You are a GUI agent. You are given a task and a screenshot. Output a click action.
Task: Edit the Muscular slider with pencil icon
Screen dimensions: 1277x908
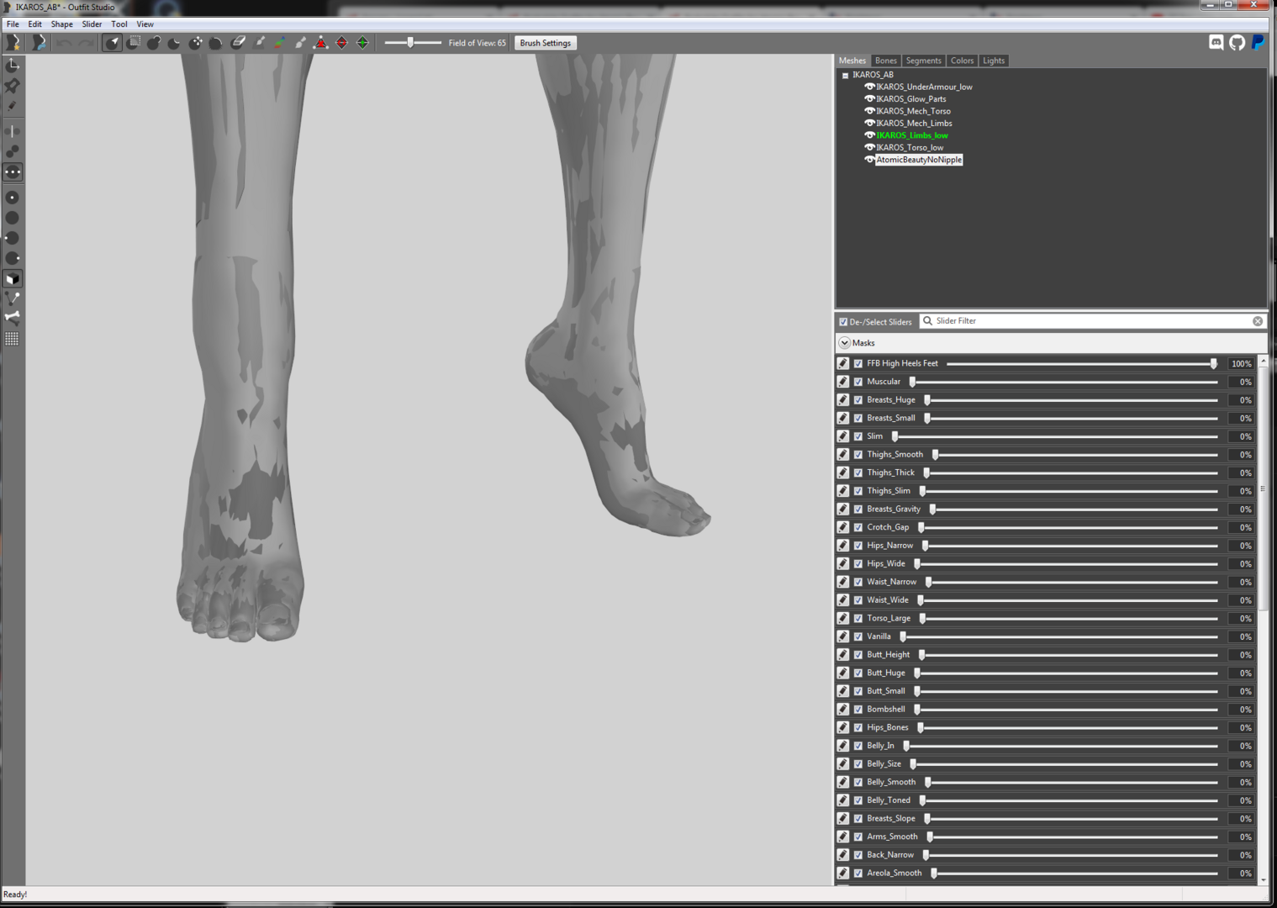click(x=843, y=382)
